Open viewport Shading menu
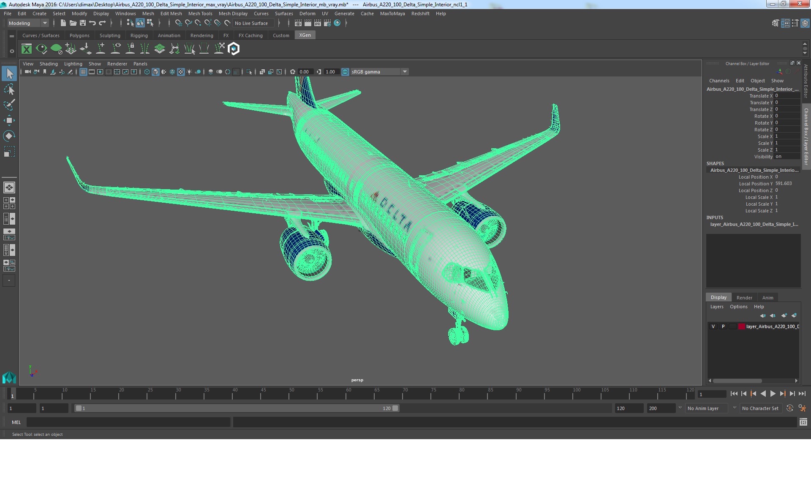Image resolution: width=811 pixels, height=489 pixels. pos(49,64)
